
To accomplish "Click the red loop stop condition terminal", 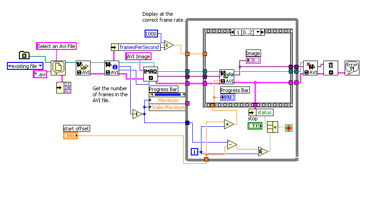I will click(289, 128).
